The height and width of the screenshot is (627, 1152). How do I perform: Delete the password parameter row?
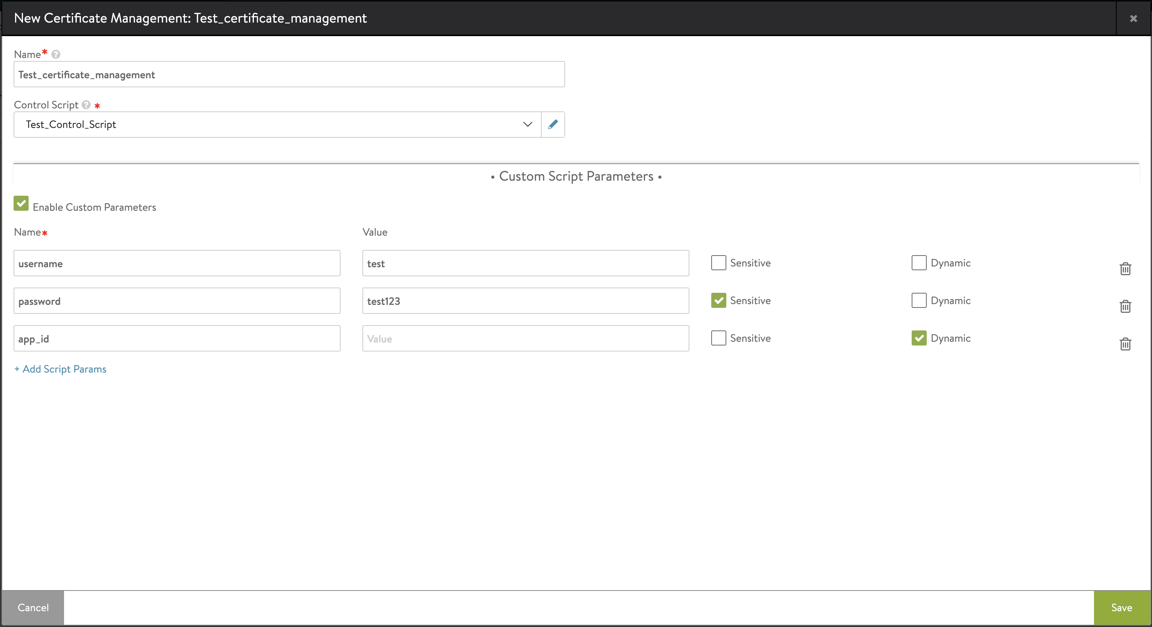point(1125,306)
